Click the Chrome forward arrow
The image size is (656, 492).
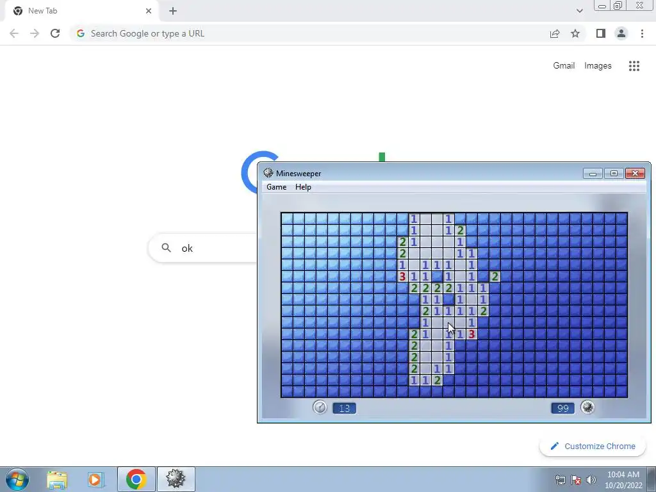pyautogui.click(x=35, y=33)
